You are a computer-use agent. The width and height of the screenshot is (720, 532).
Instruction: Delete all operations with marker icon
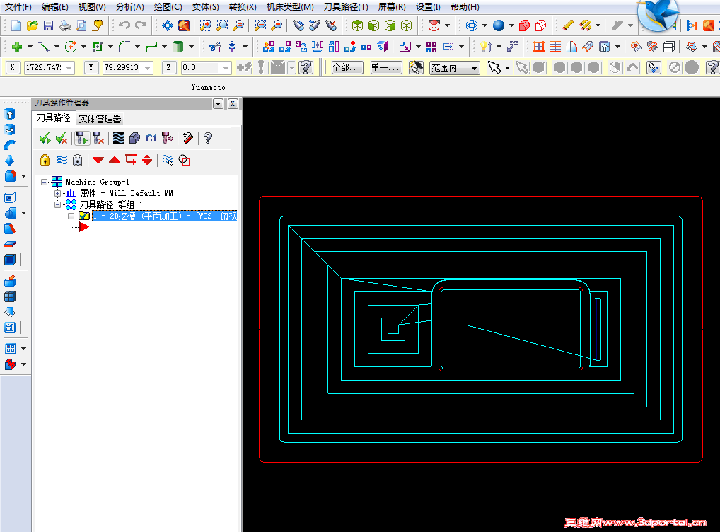(x=188, y=138)
